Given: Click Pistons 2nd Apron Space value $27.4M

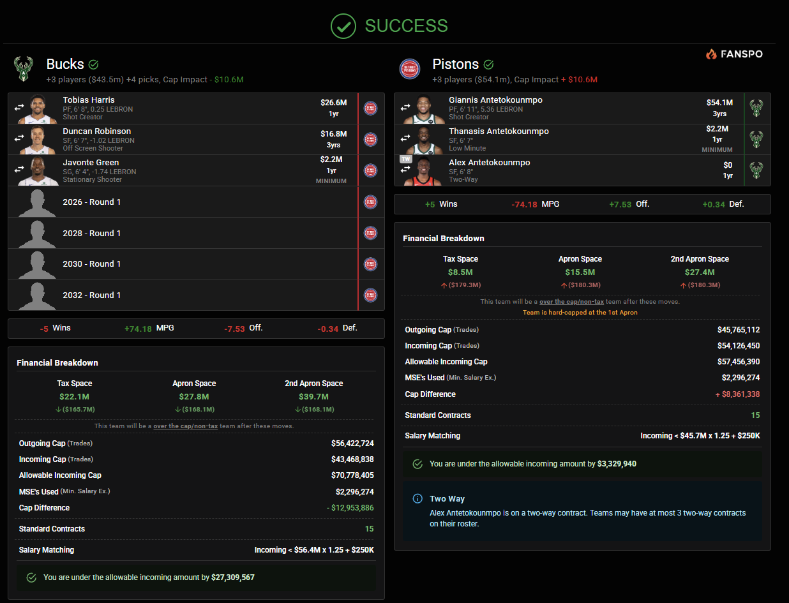Looking at the screenshot, I should pyautogui.click(x=700, y=272).
